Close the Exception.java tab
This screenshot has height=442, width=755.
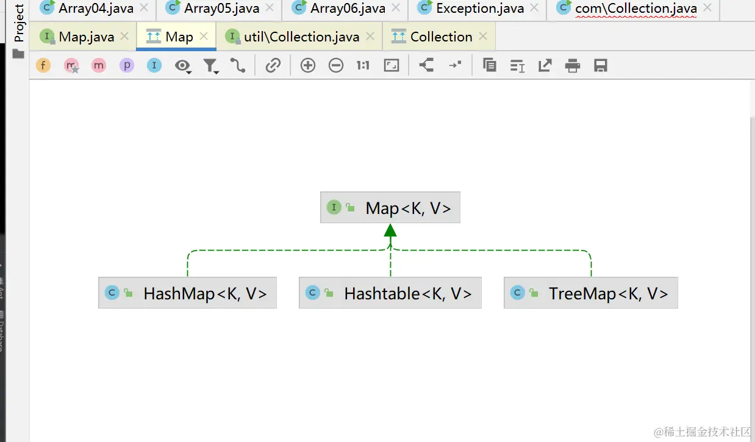point(534,8)
